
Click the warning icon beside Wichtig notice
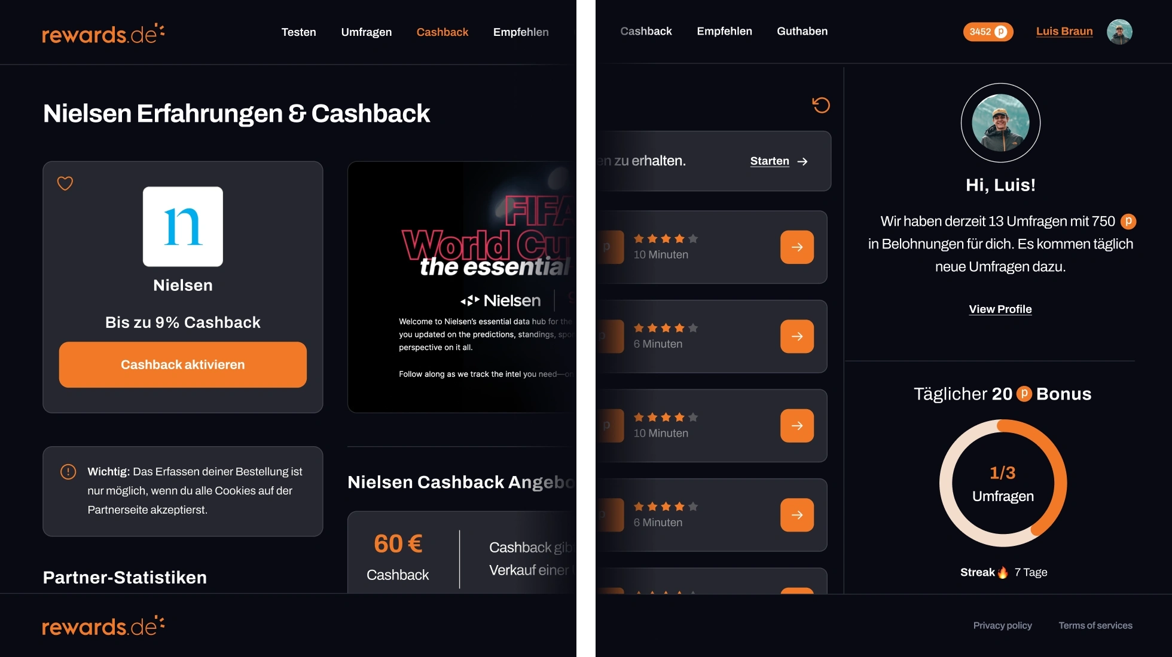point(68,472)
